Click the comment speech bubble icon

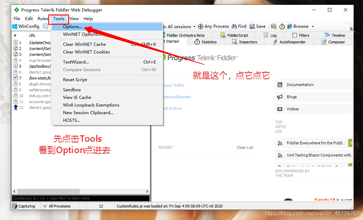(x=46, y=26)
